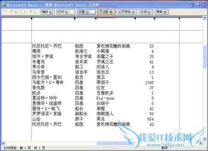Screen dimensions: 208x151
Task: Click the nickname cell 红发
Action: point(101,88)
